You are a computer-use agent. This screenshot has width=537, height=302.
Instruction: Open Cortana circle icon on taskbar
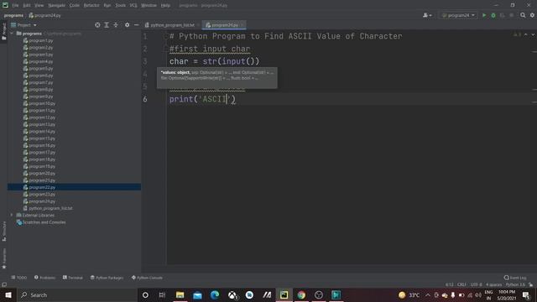[145, 294]
